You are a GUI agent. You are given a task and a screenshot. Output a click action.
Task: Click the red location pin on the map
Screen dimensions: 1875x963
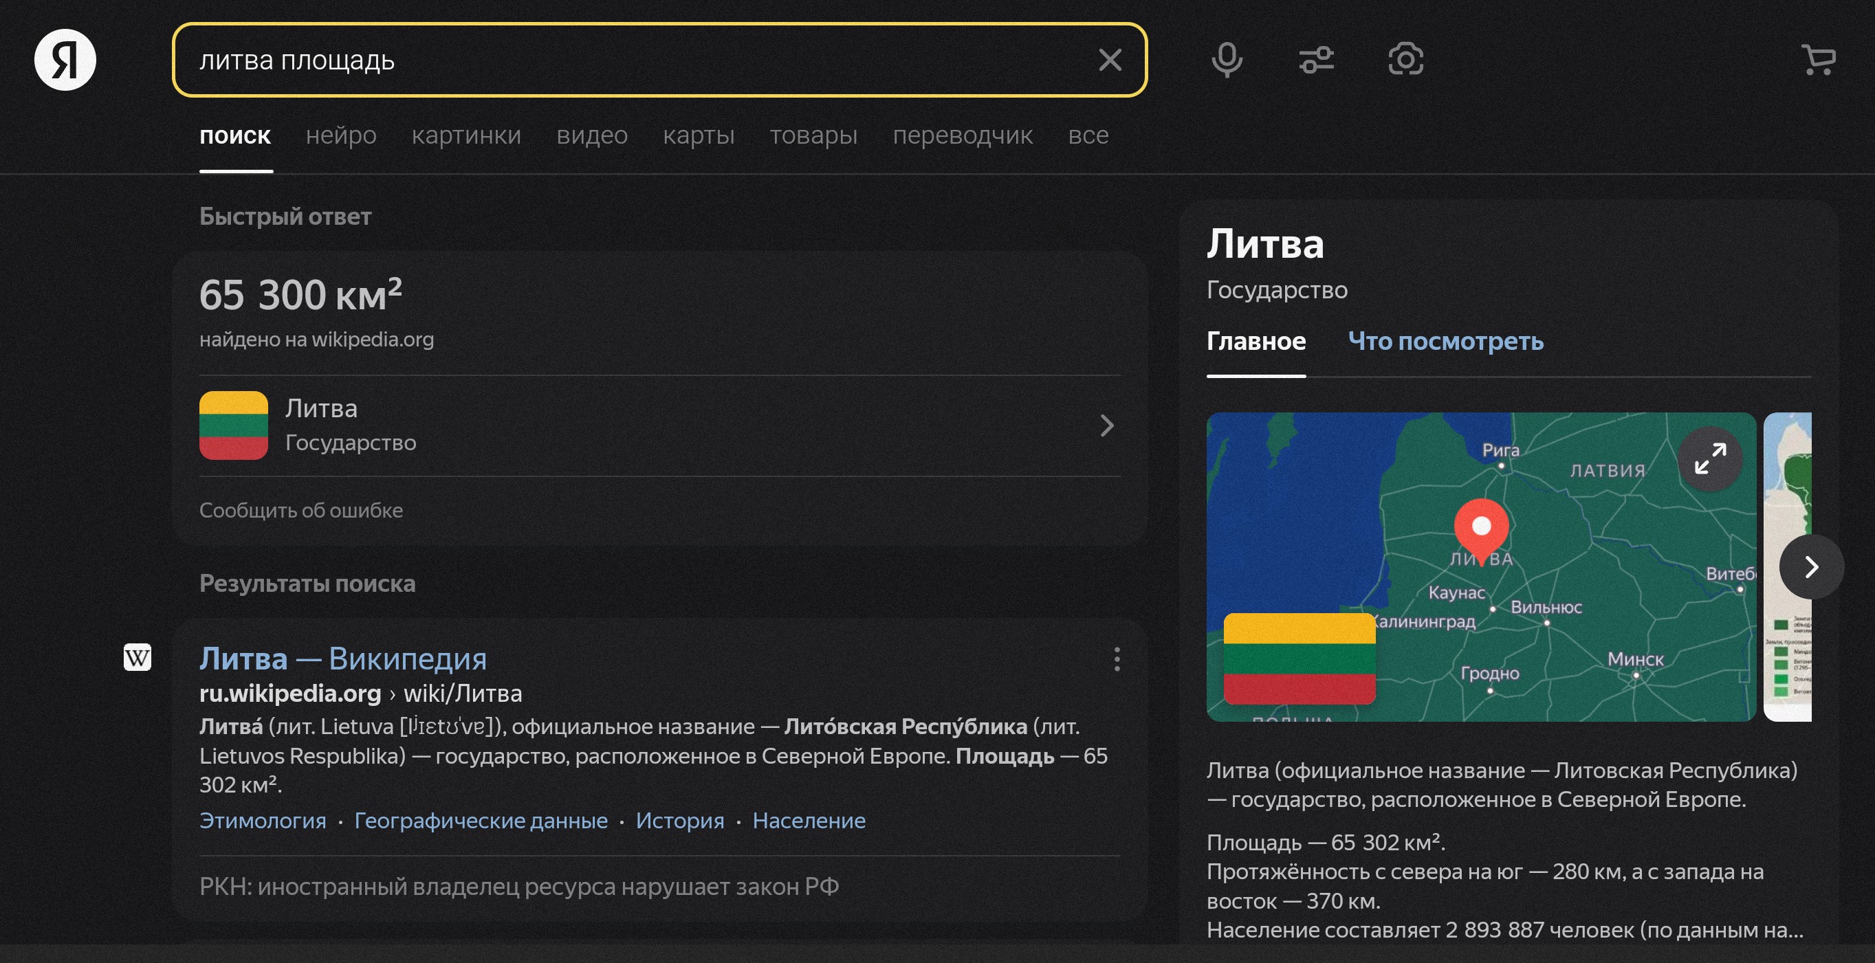[1481, 531]
